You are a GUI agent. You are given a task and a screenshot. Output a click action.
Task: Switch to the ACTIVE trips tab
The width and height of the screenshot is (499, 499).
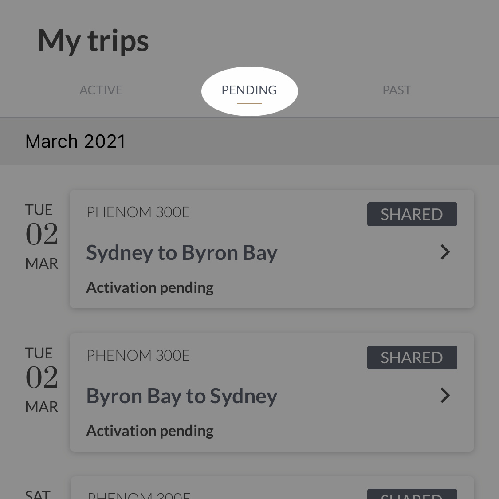[101, 90]
